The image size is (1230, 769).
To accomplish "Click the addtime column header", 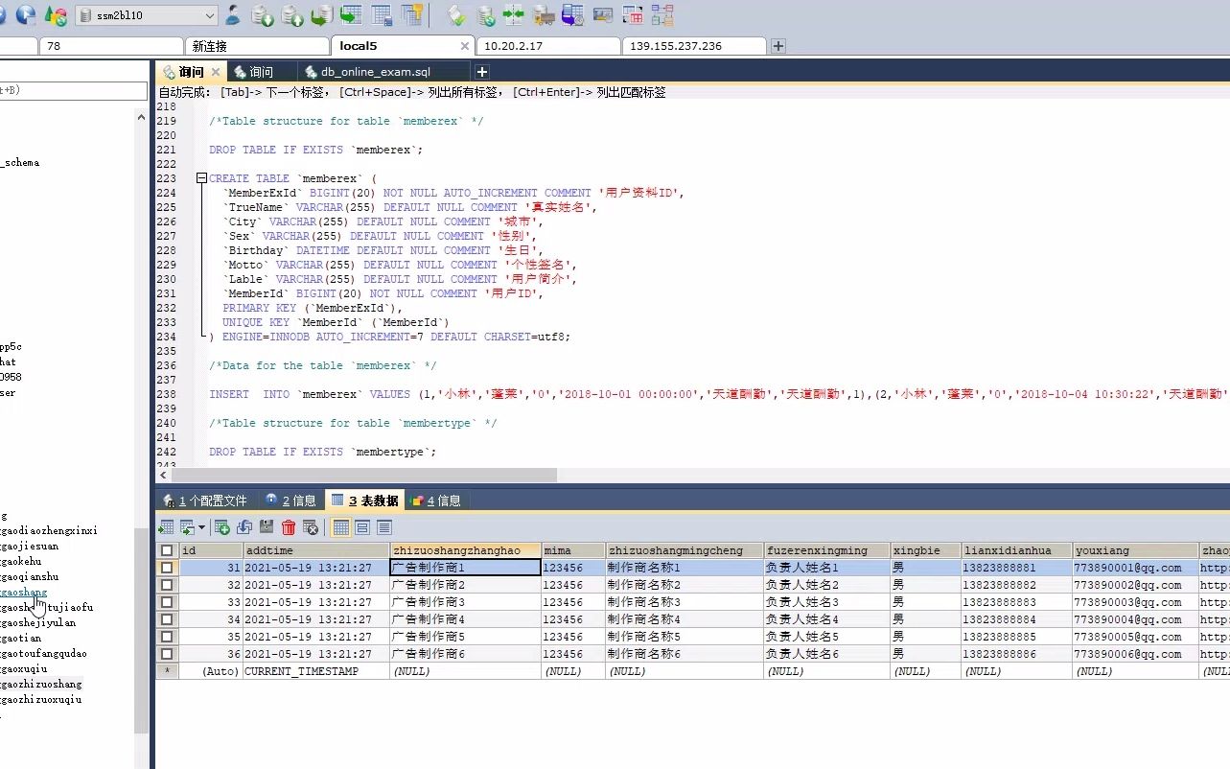I will pyautogui.click(x=316, y=550).
